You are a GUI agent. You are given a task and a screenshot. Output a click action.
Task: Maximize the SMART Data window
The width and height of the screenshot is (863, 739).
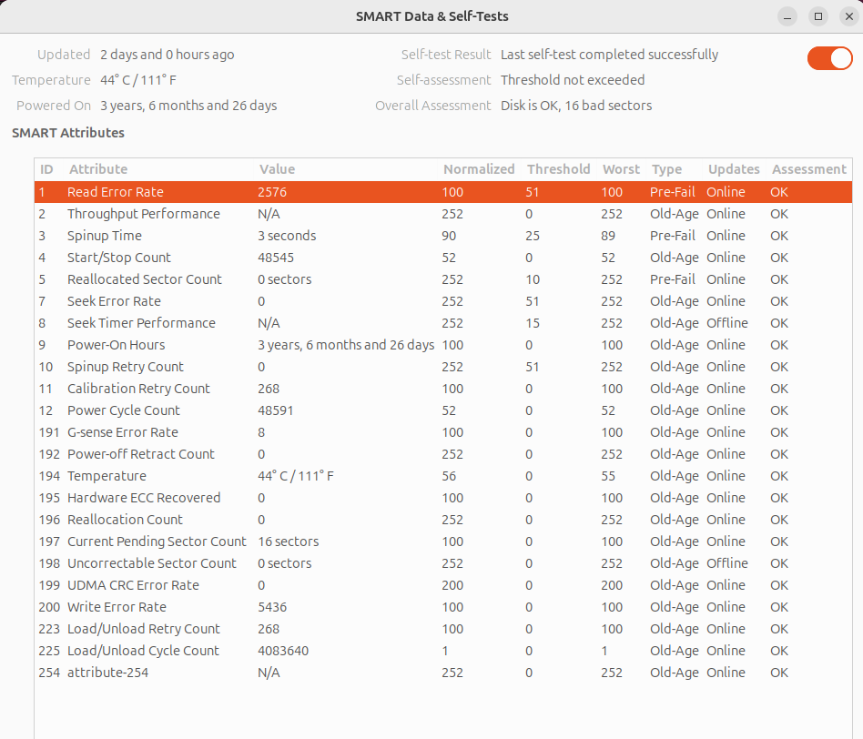(818, 16)
